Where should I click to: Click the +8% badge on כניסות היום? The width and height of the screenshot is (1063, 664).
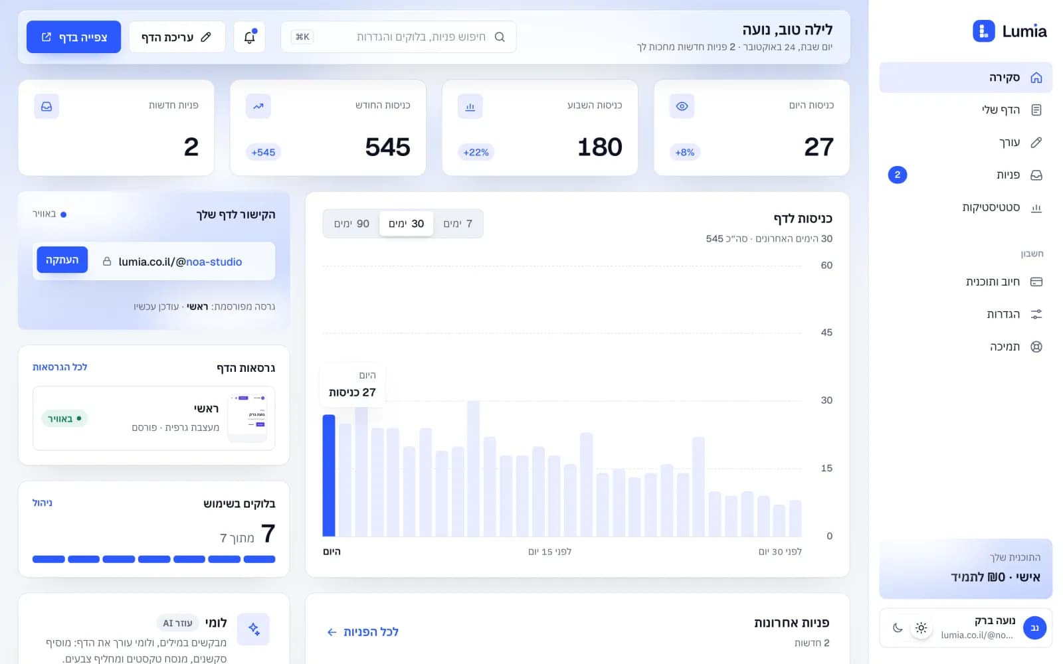click(685, 152)
